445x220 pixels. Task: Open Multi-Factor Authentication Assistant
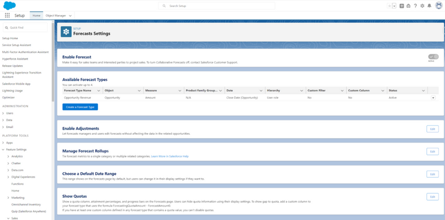click(x=25, y=52)
